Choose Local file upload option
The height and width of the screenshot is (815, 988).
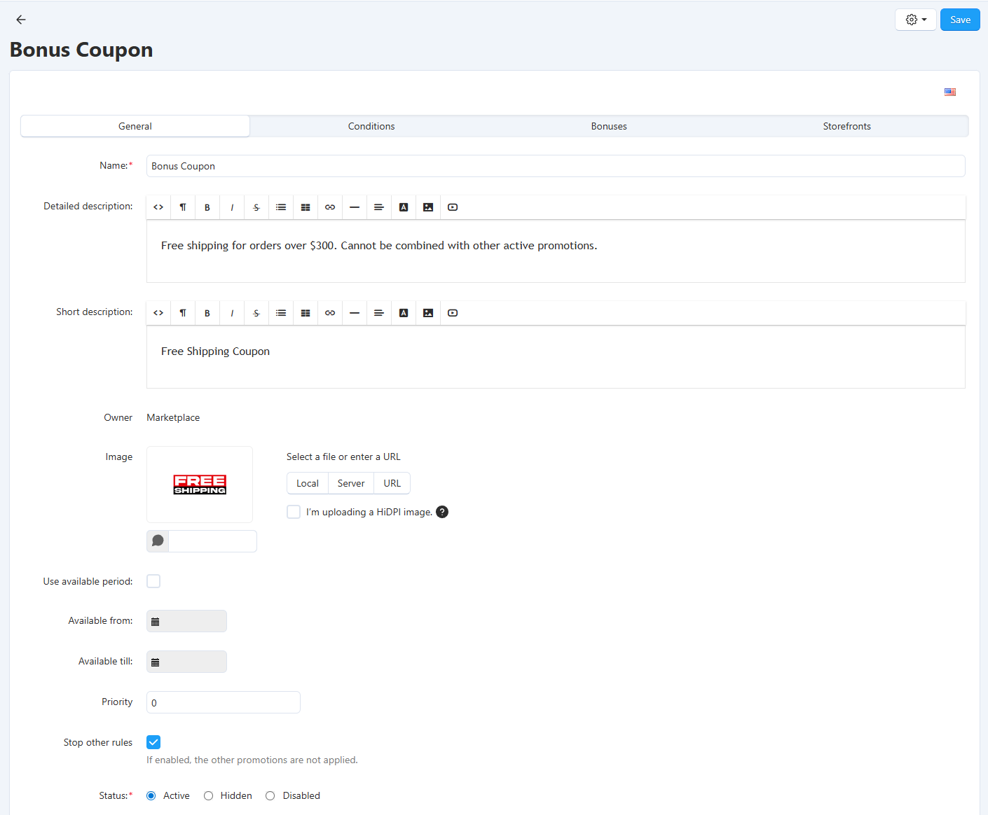[308, 483]
